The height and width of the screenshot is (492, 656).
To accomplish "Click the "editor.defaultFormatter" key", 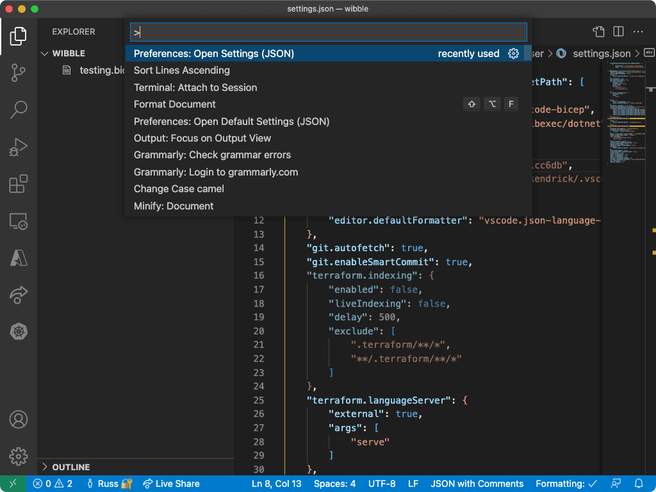I will 398,220.
